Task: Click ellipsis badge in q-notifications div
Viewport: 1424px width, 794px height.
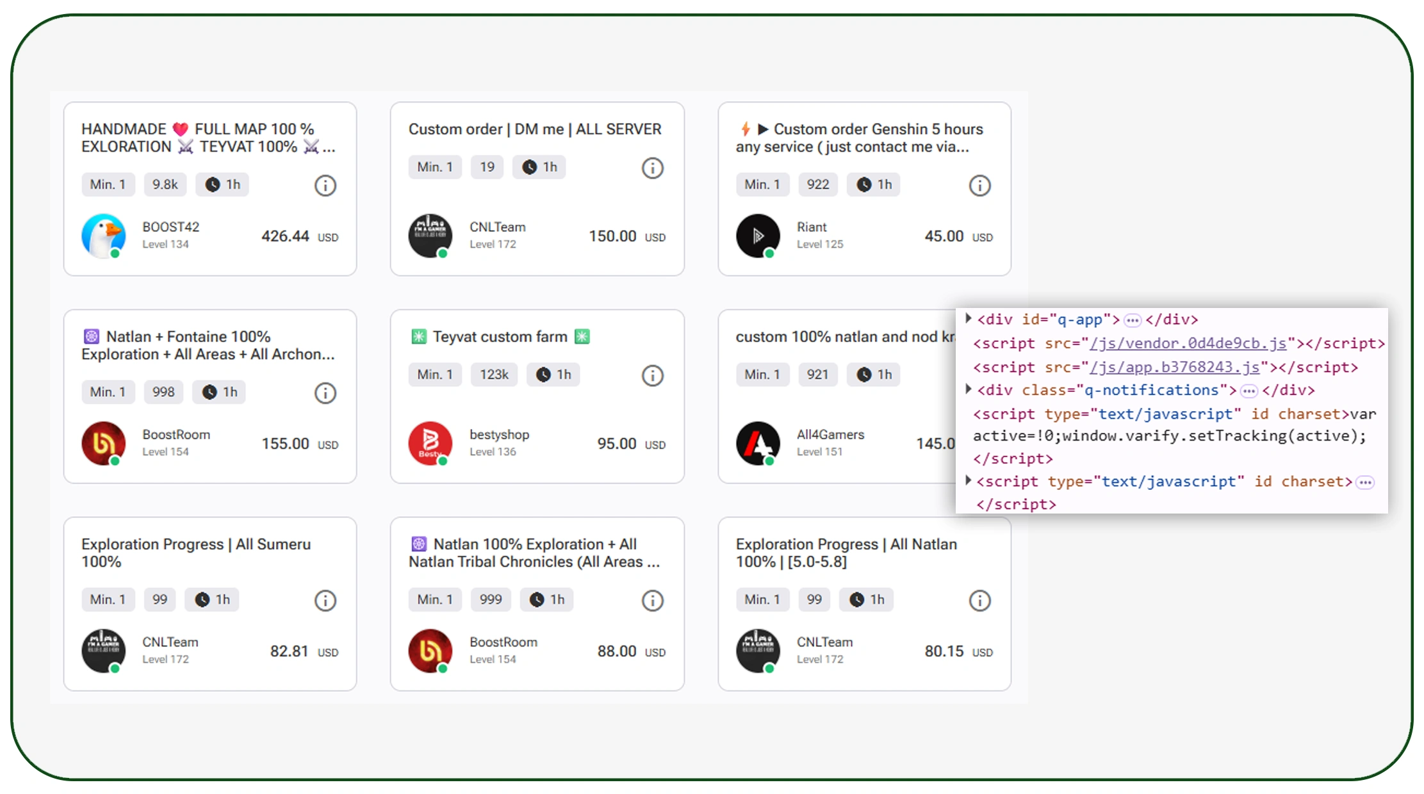Action: [x=1248, y=391]
